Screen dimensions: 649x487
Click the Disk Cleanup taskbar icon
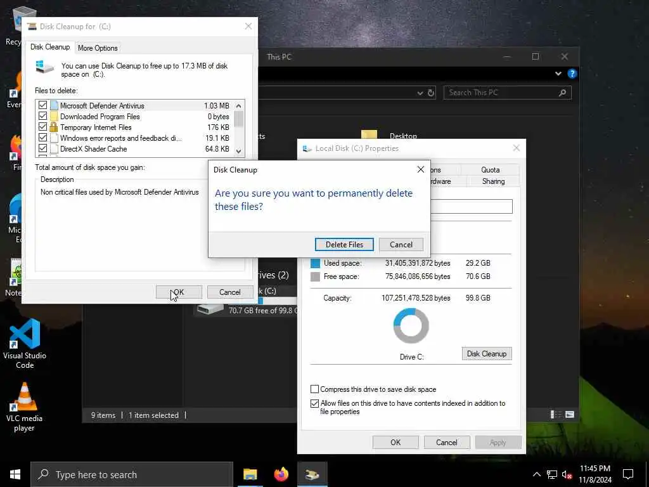coord(312,474)
